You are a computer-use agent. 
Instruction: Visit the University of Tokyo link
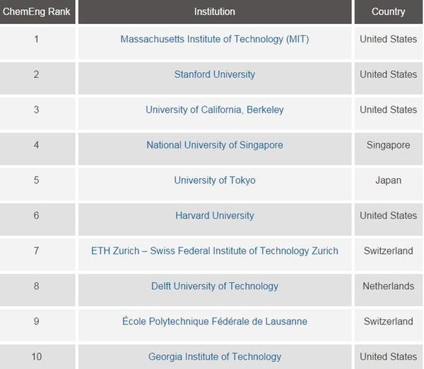pyautogui.click(x=215, y=180)
